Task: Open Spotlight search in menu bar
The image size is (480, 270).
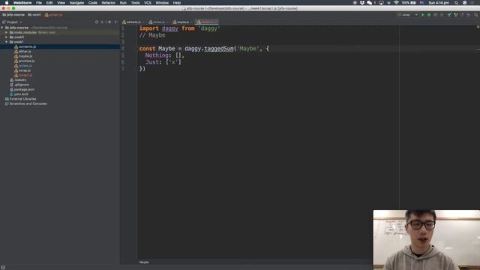Action: [456, 3]
